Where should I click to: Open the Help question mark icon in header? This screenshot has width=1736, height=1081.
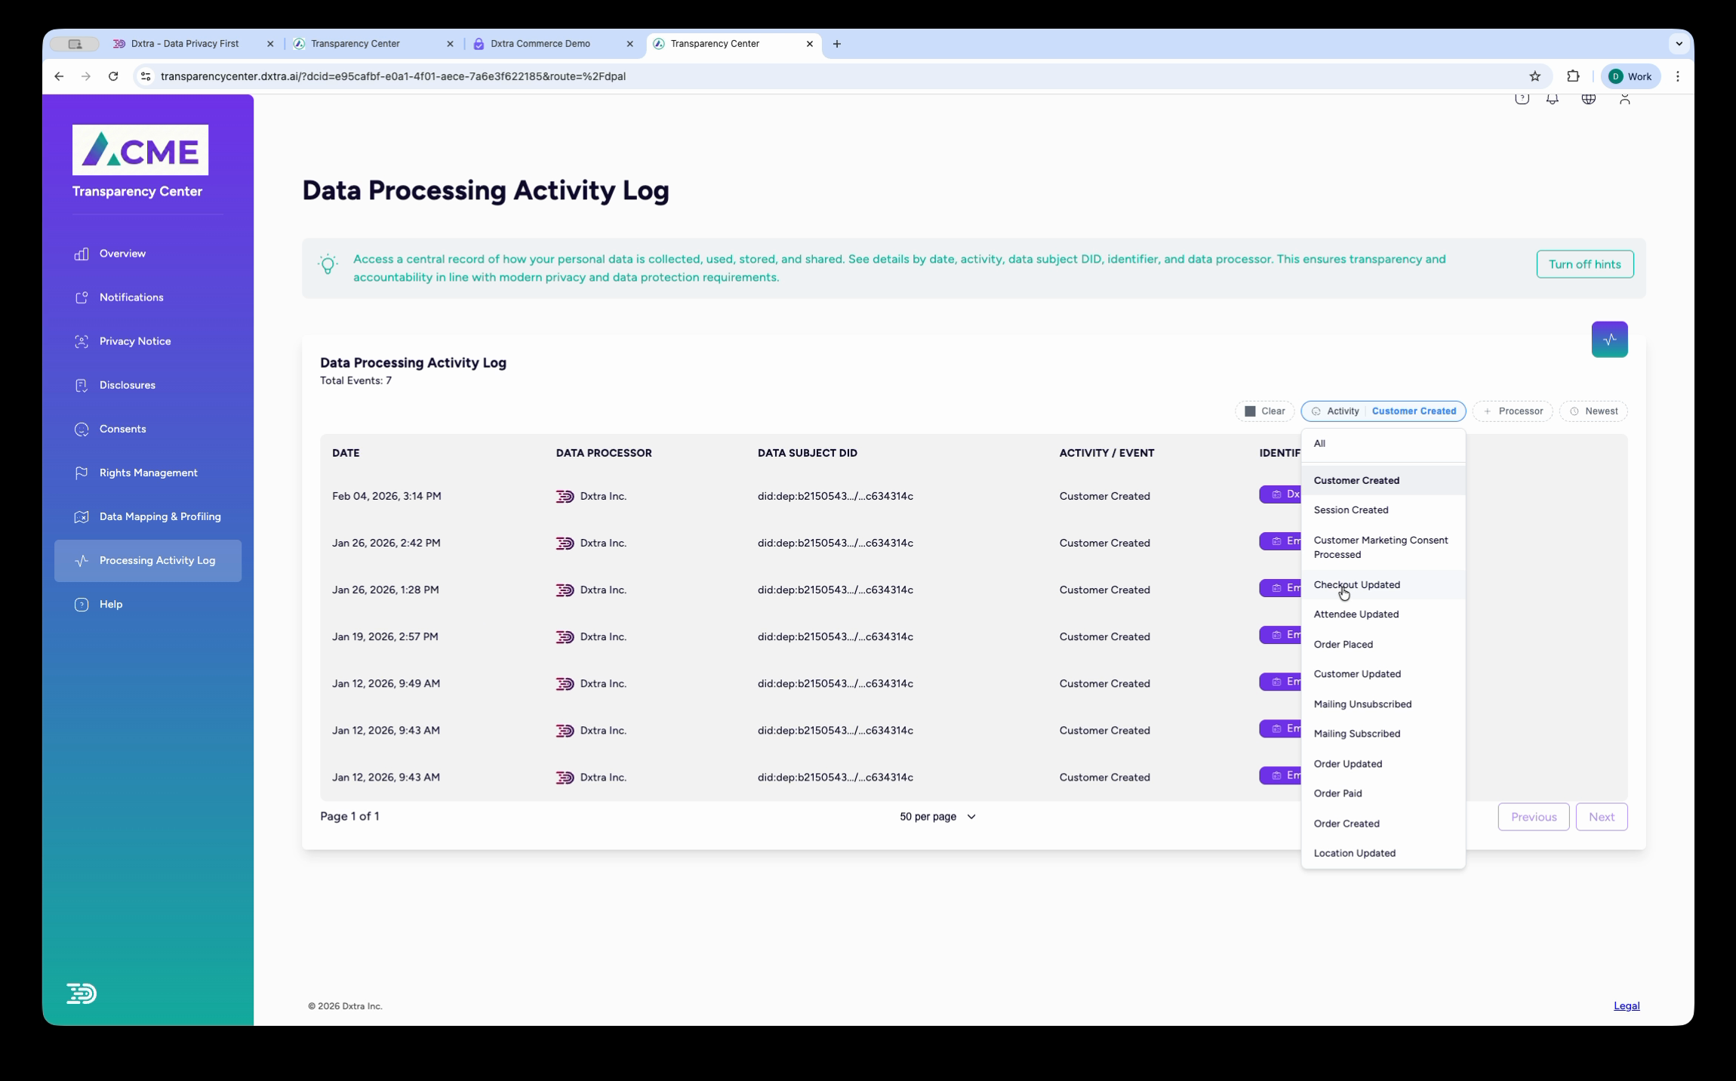pos(1522,98)
